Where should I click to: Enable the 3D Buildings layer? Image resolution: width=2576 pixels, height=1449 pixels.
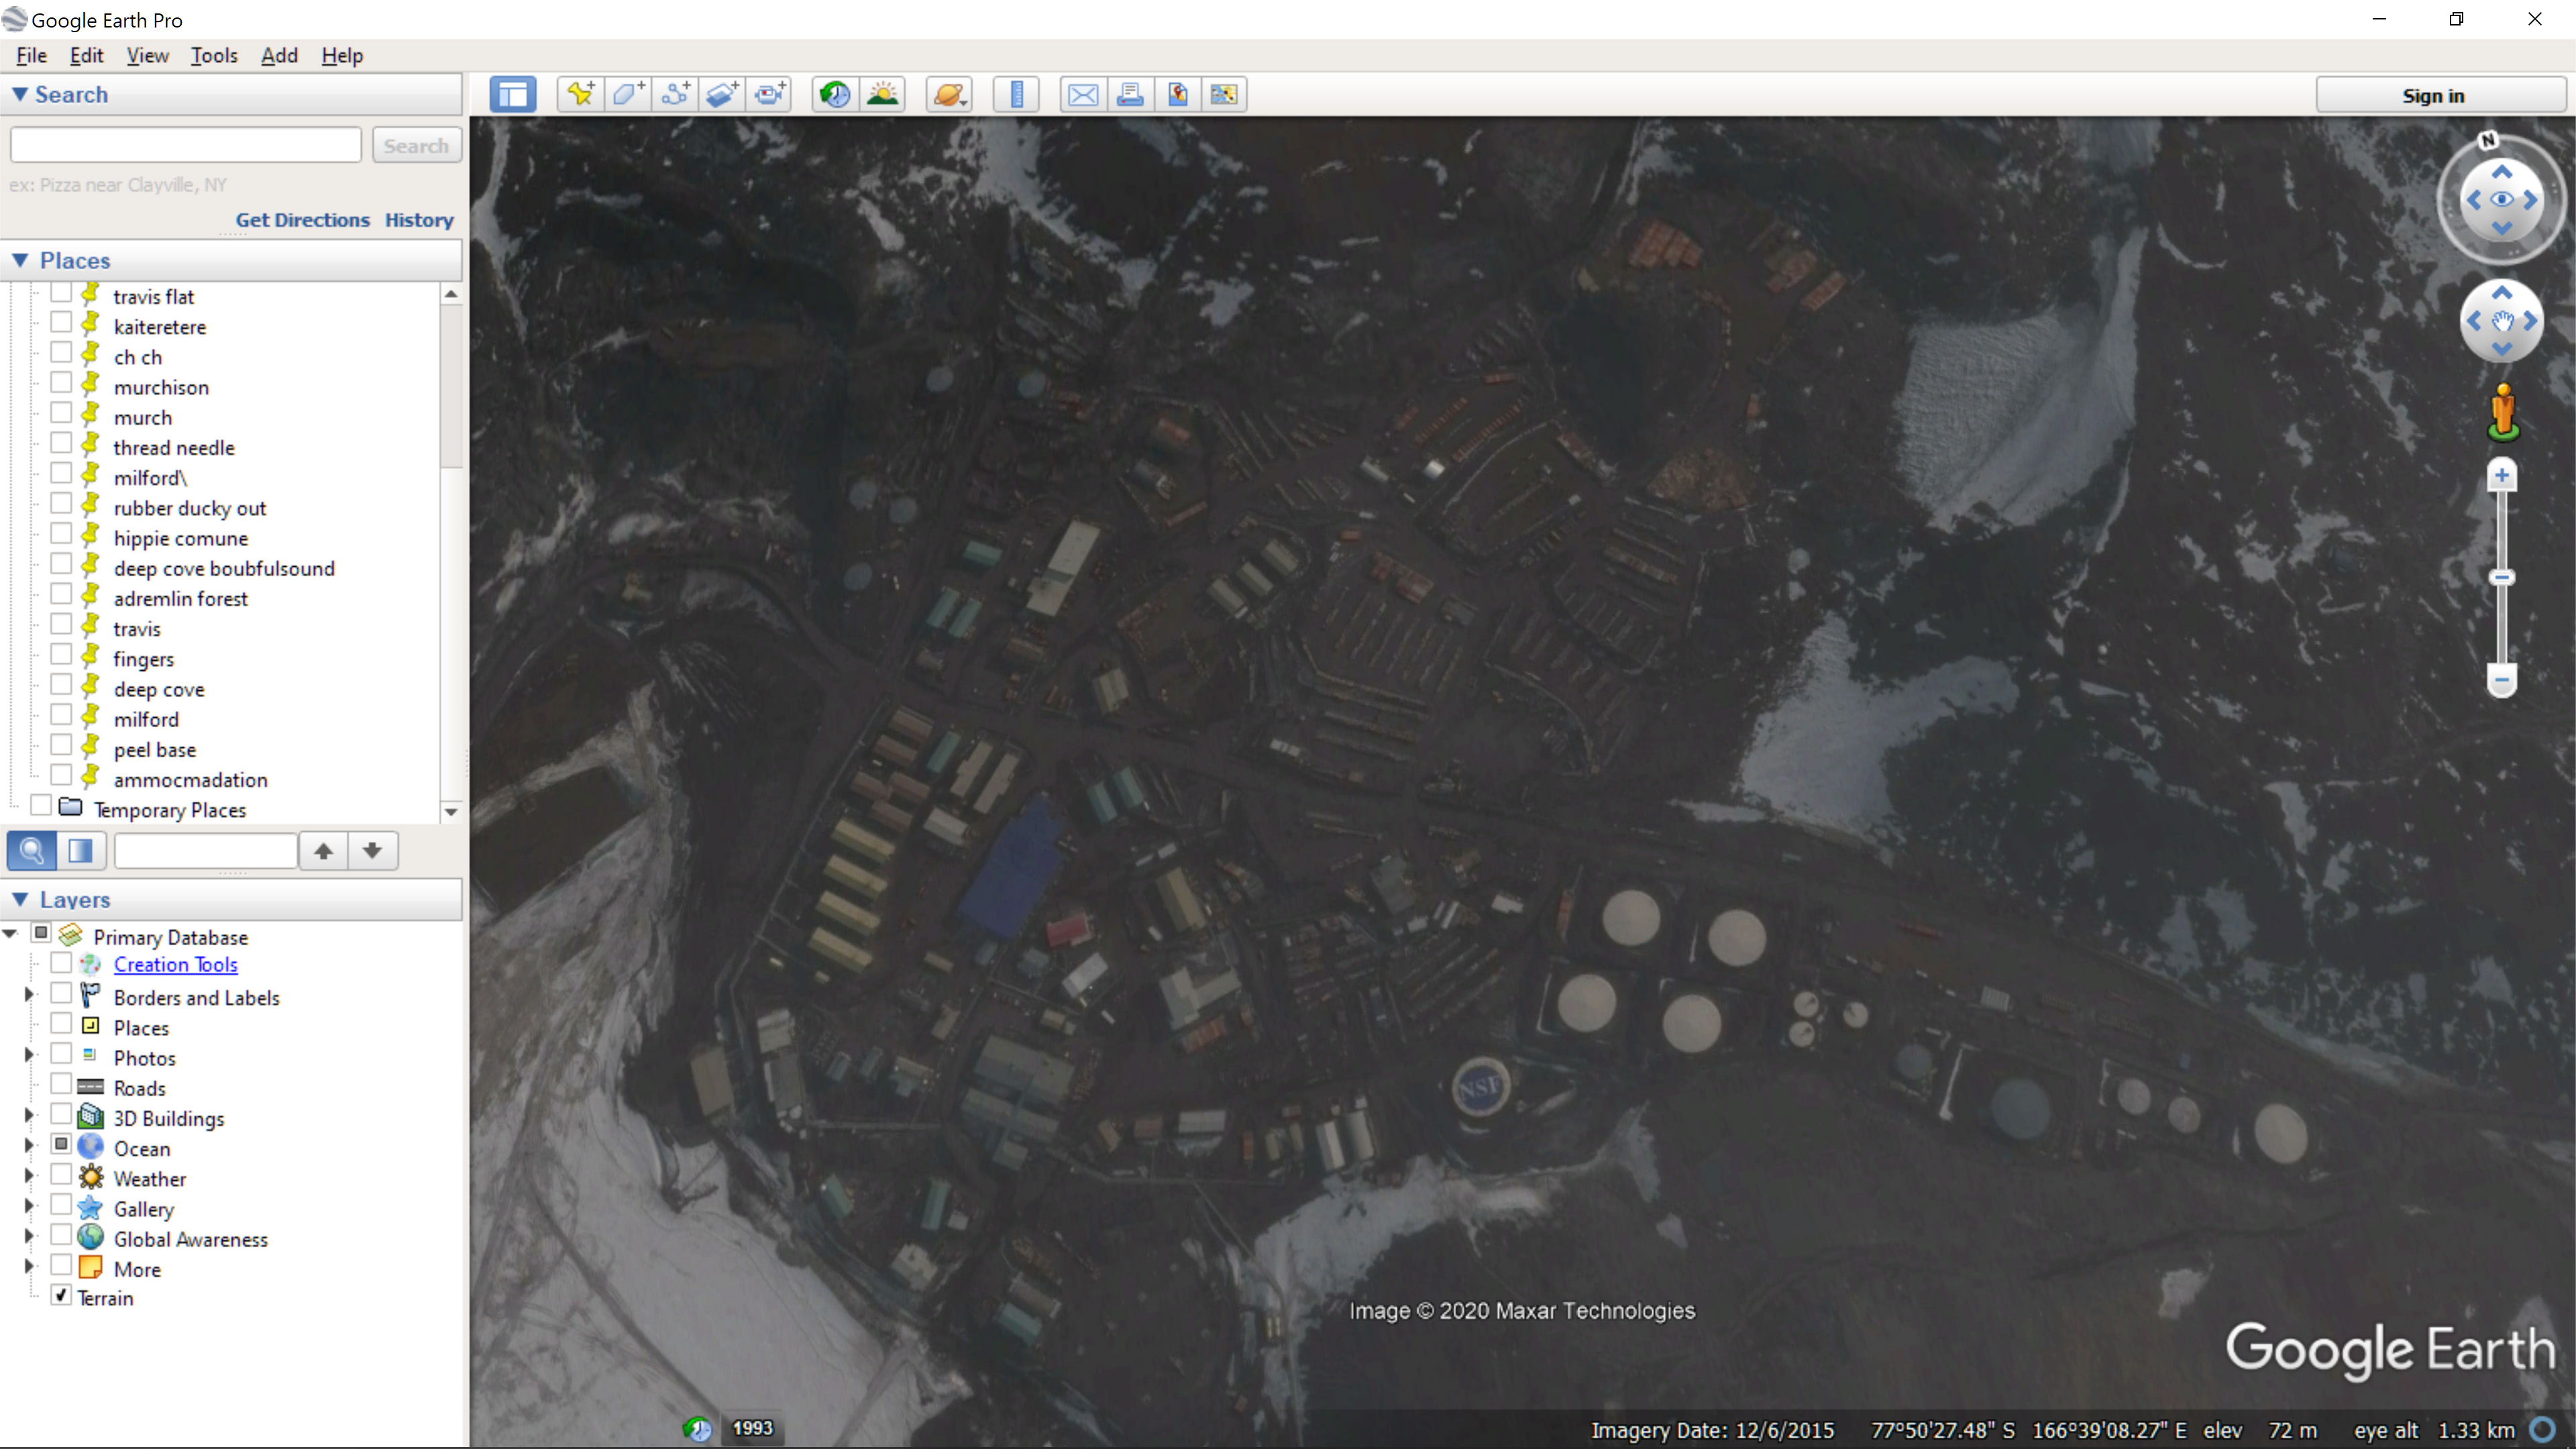61,1114
